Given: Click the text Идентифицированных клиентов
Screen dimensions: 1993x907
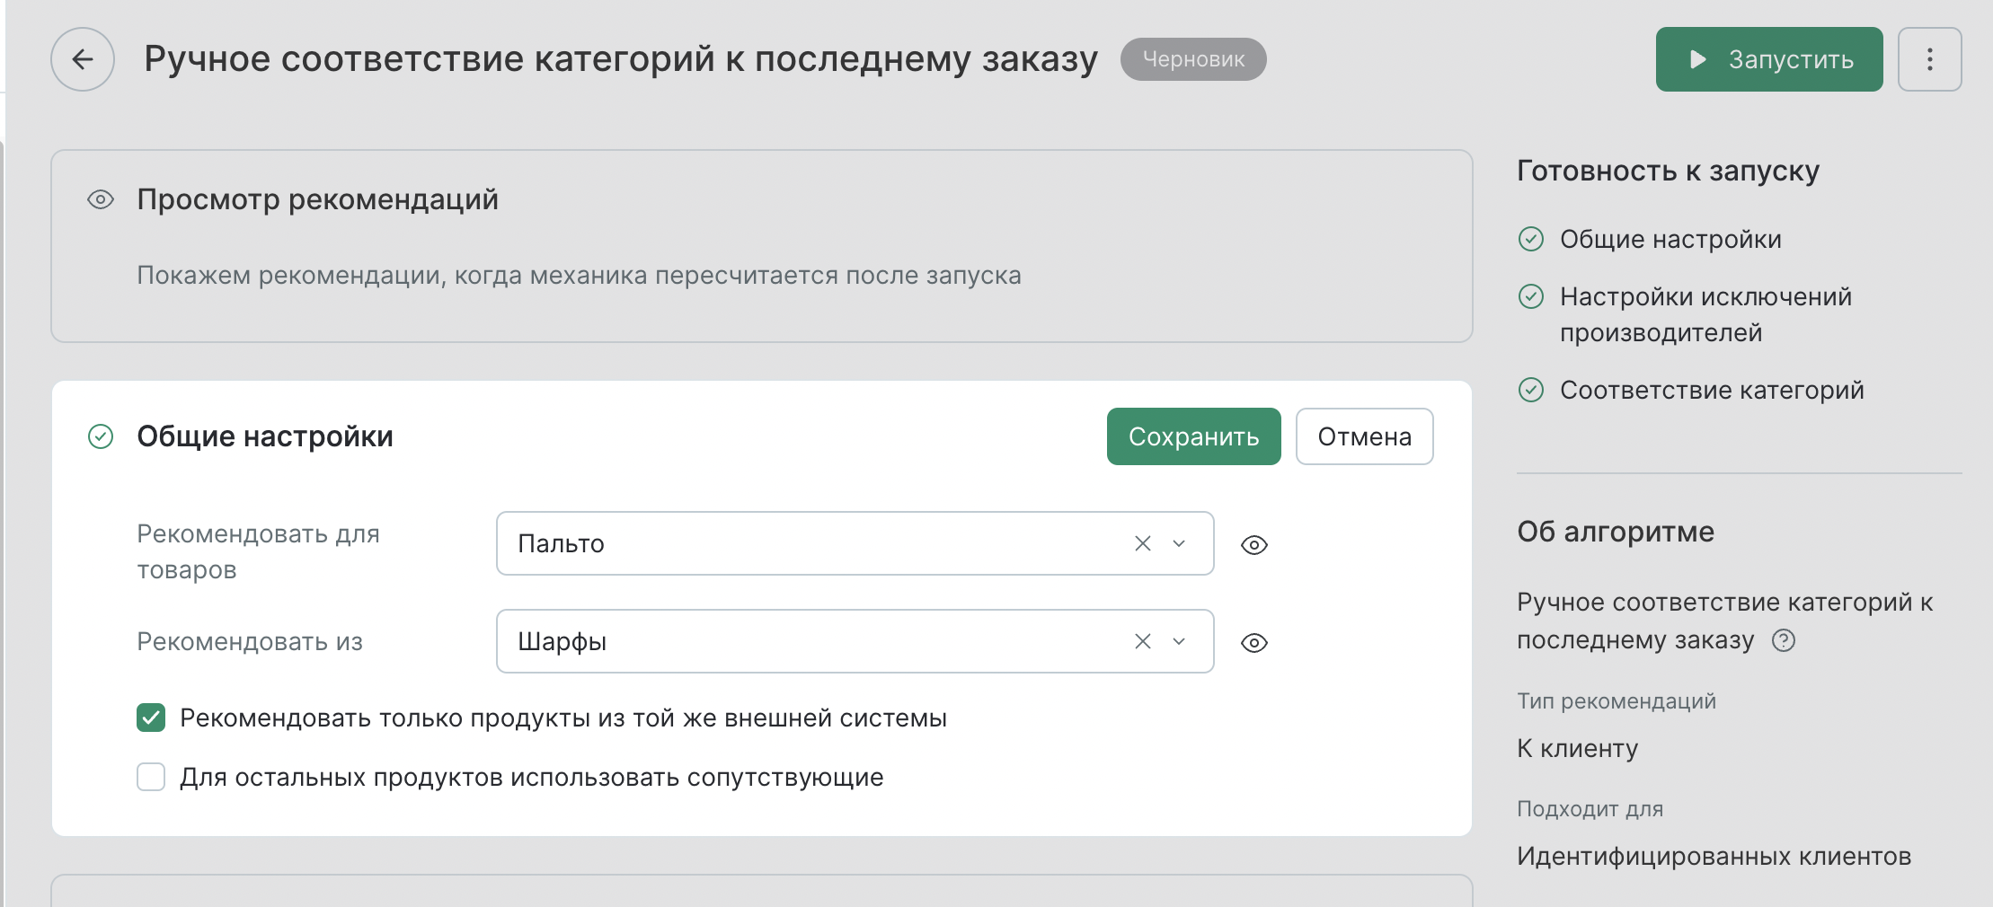Looking at the screenshot, I should (x=1714, y=856).
